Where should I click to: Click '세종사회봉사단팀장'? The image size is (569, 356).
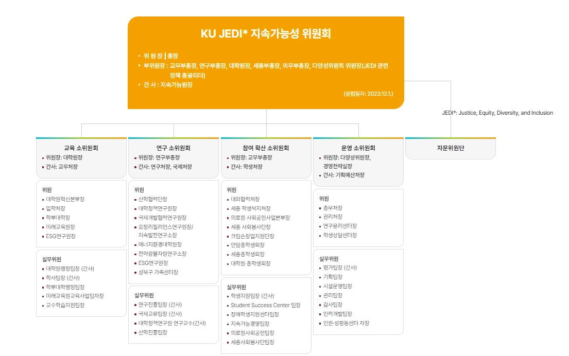click(x=252, y=342)
